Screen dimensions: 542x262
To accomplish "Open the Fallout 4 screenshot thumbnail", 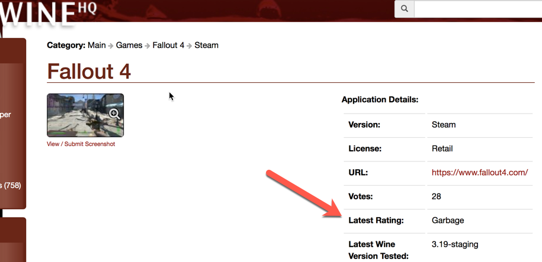I will click(85, 115).
